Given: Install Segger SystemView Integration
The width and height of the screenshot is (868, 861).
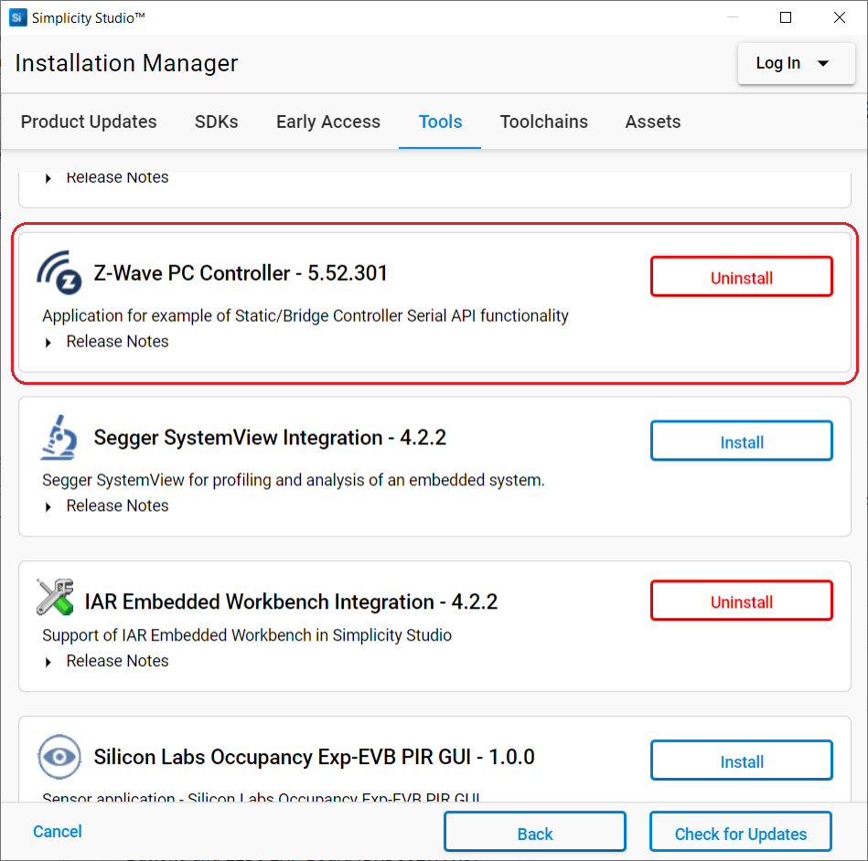Looking at the screenshot, I should (x=741, y=441).
